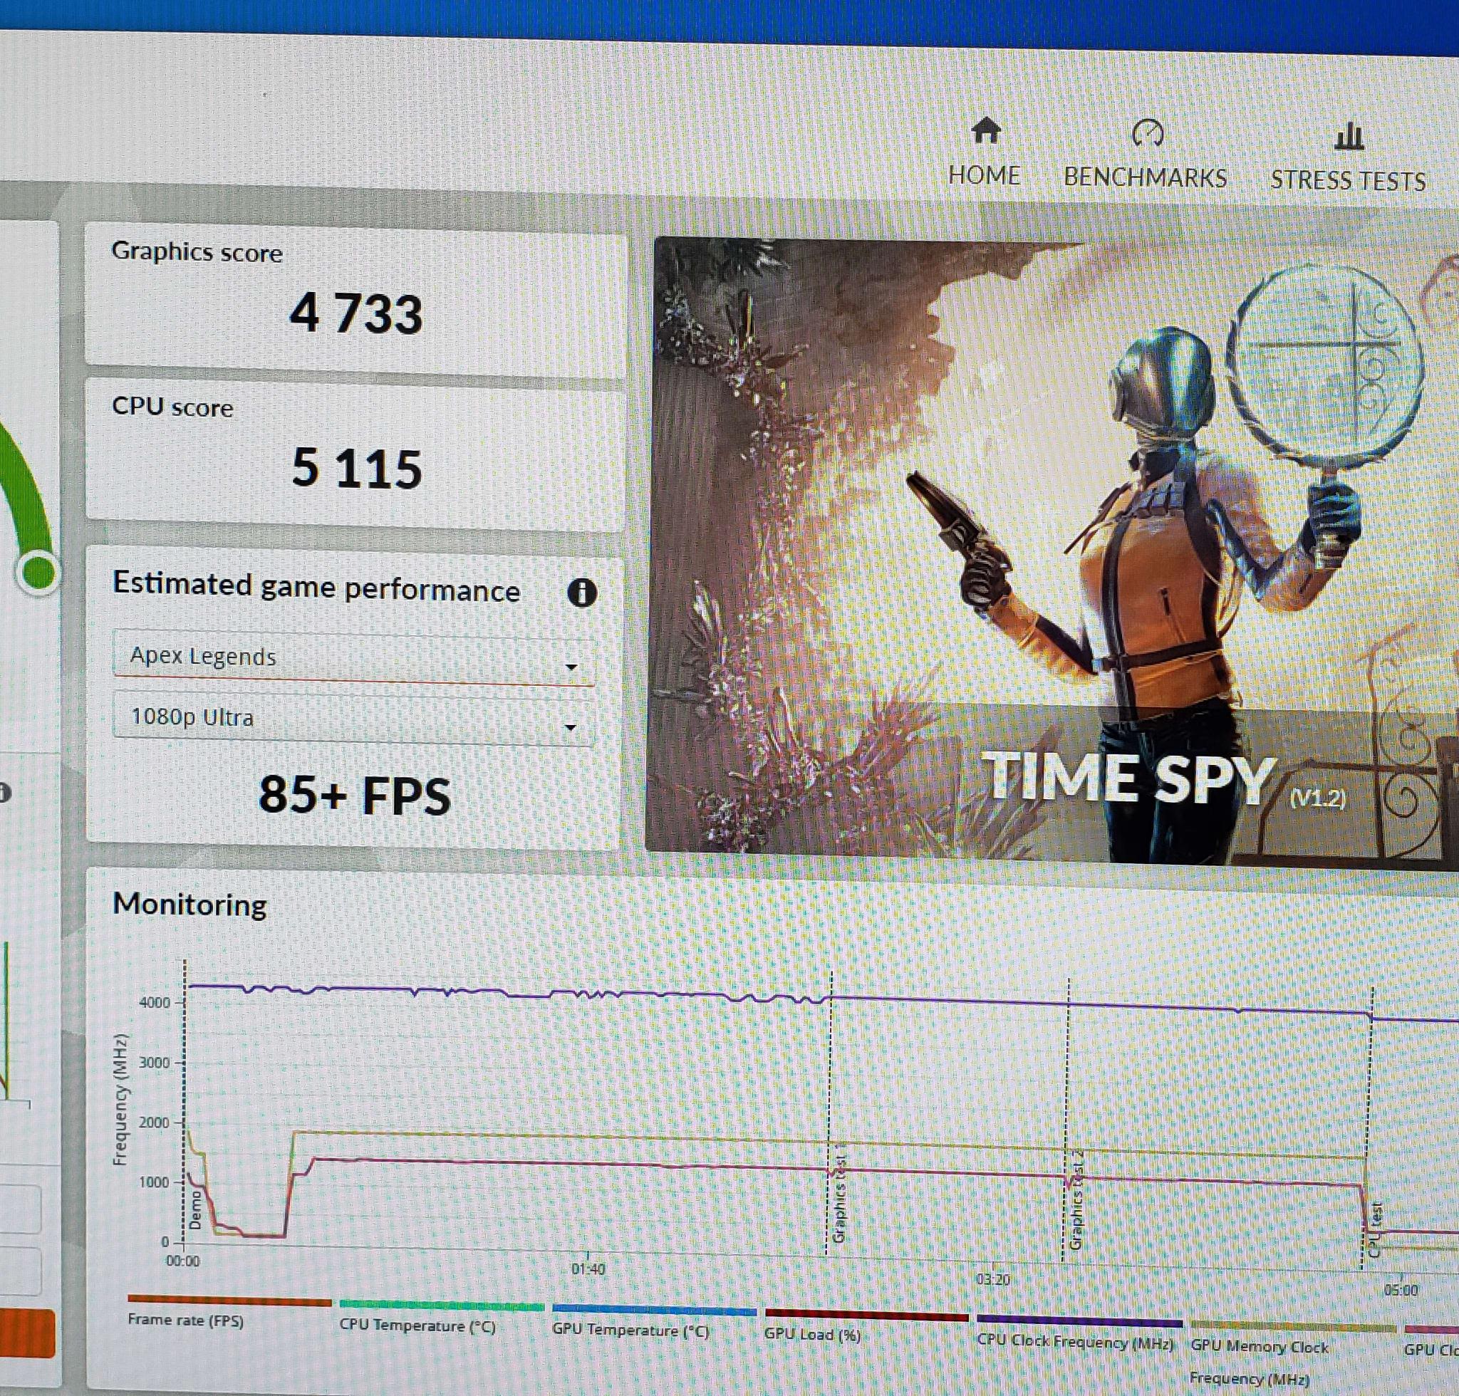Image resolution: width=1459 pixels, height=1396 pixels.
Task: Navigate to HOME
Action: (x=984, y=176)
